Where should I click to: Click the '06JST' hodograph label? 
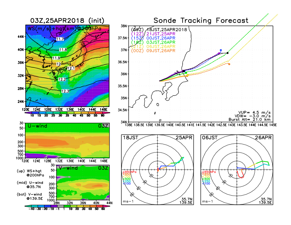[x=210, y=137]
